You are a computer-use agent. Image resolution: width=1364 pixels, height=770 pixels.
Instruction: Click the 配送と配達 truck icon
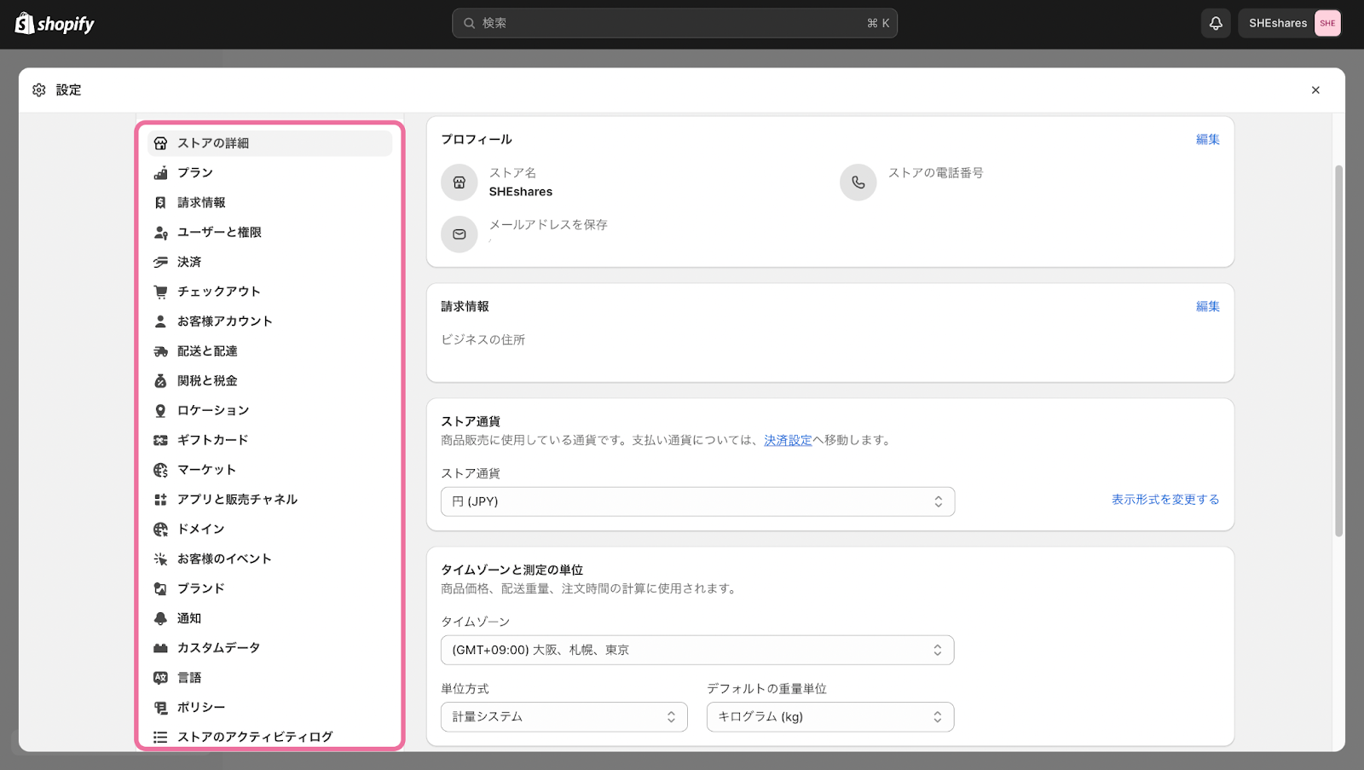coord(160,351)
